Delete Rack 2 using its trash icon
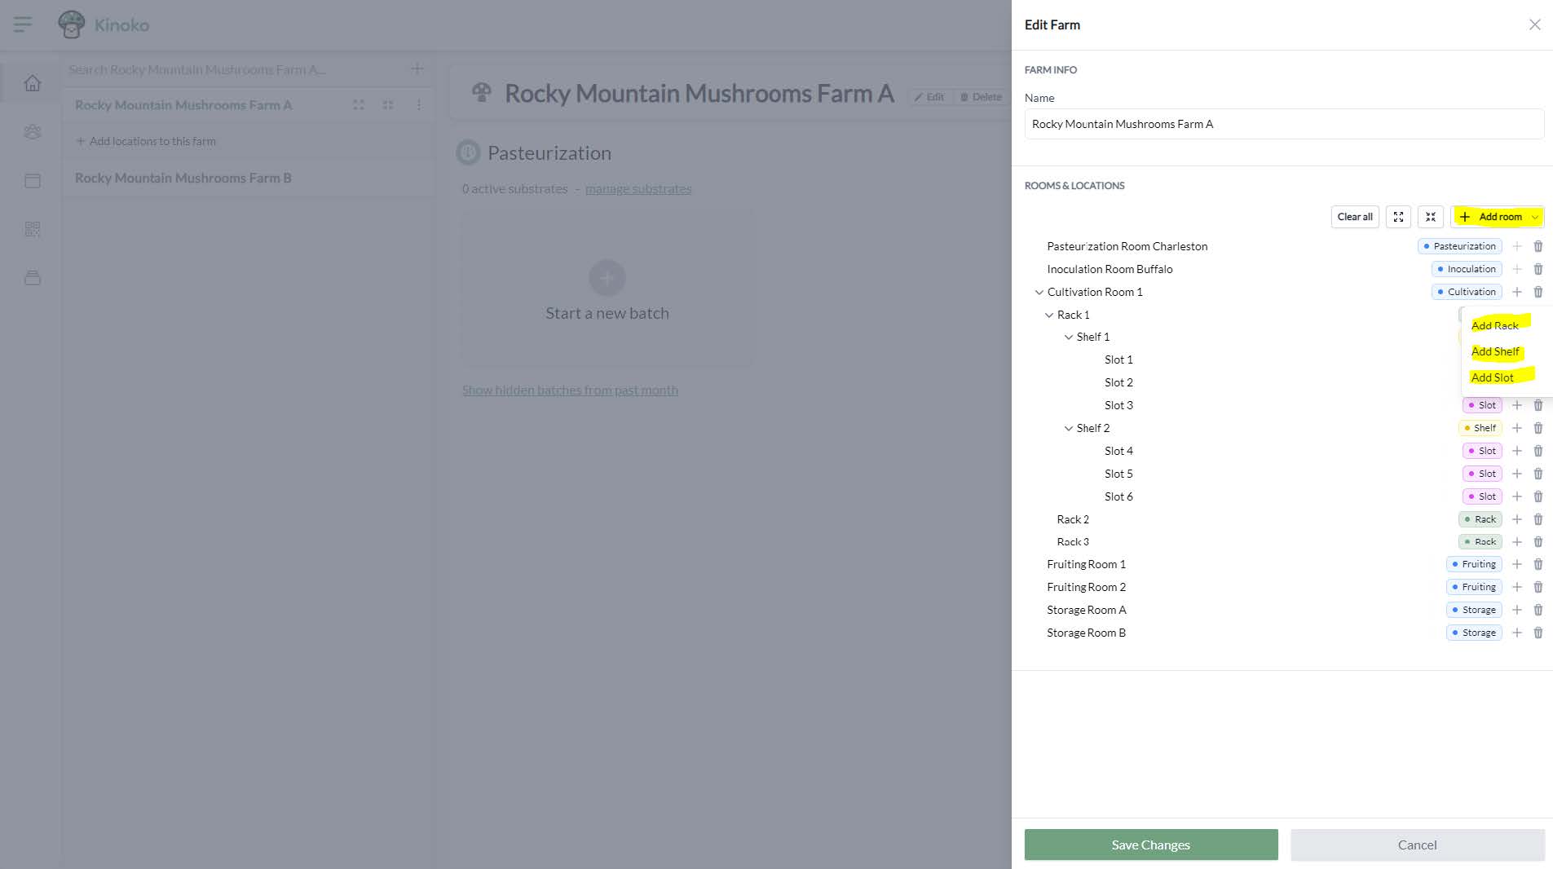The height and width of the screenshot is (869, 1553). pyautogui.click(x=1538, y=519)
